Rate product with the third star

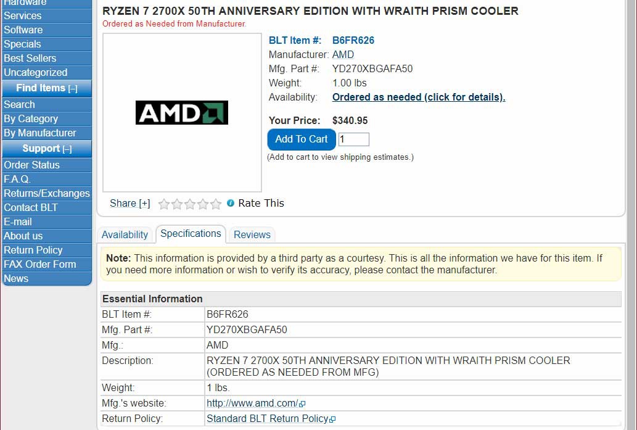pos(190,204)
